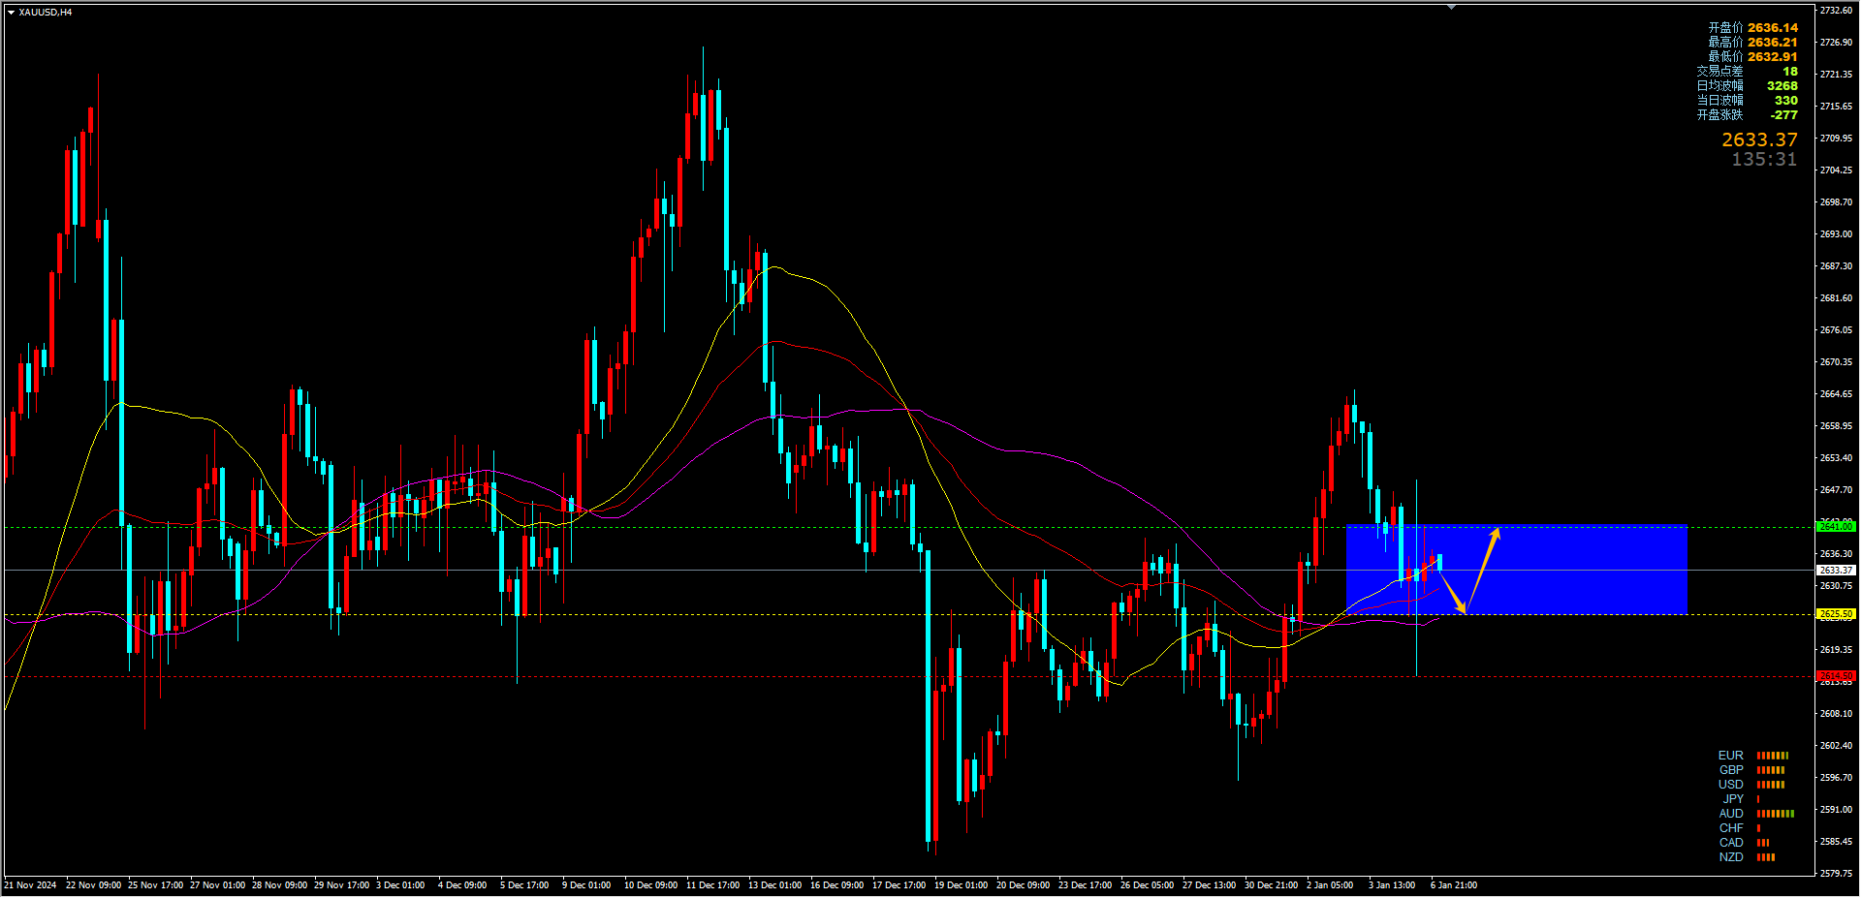Click the 日均波幅 3268 value line
This screenshot has height=898, width=1861.
tap(1747, 86)
